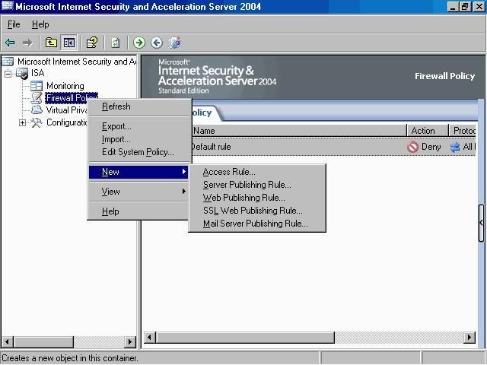Open the Properties/Help sheet toolbar icon
The width and height of the screenshot is (487, 365).
point(92,43)
